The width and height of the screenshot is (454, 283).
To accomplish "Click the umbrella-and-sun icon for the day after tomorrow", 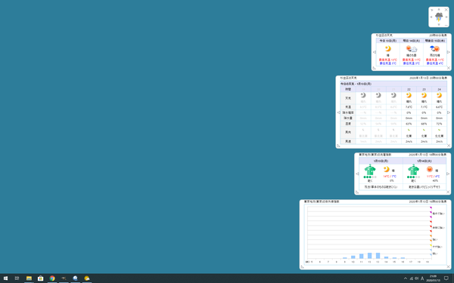I will (x=434, y=49).
